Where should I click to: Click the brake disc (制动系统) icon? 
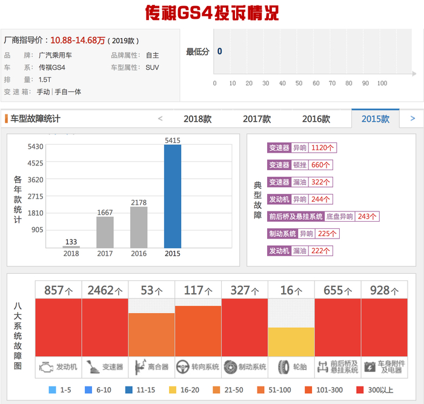pos(230,367)
